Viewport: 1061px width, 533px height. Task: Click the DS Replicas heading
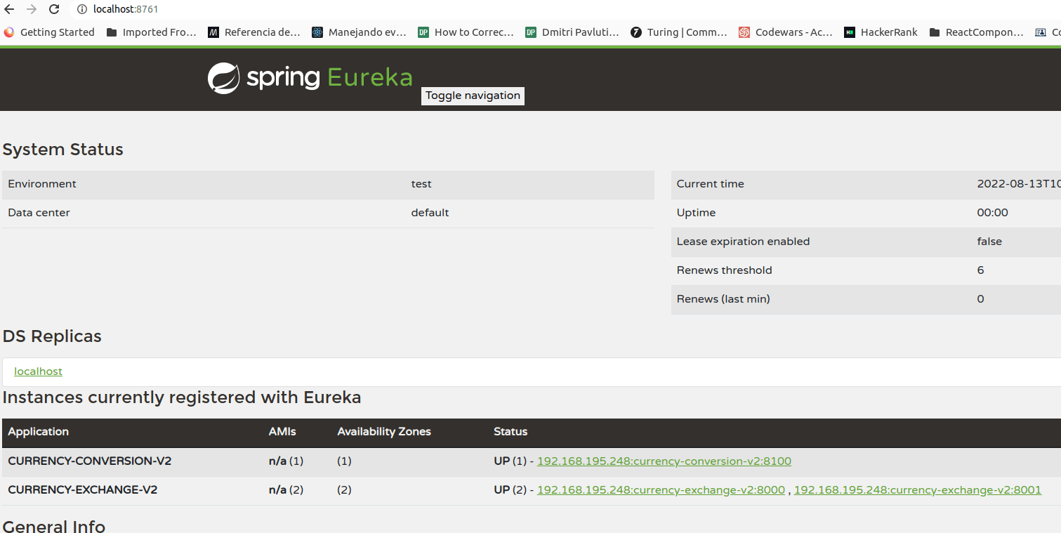pyautogui.click(x=52, y=336)
